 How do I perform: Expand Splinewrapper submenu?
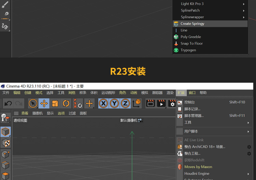point(210,17)
